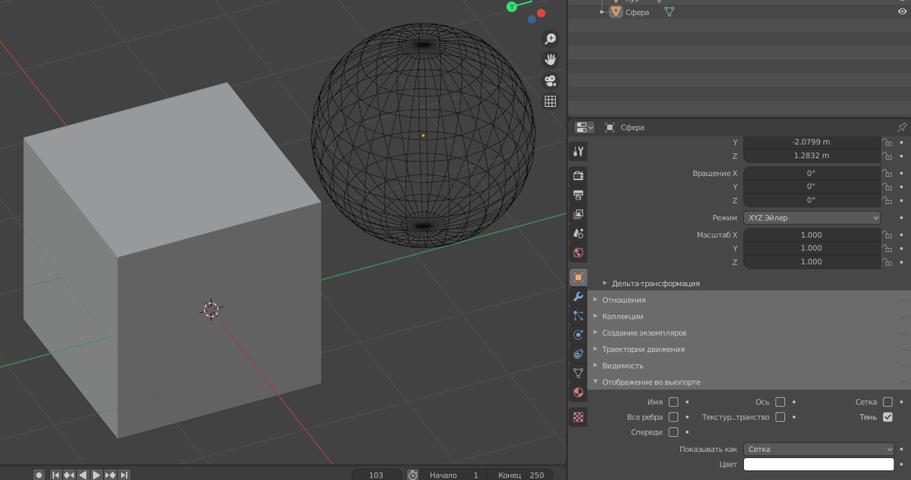911x480 pixels.
Task: Toggle the auto keying record button
Action: pyautogui.click(x=39, y=475)
